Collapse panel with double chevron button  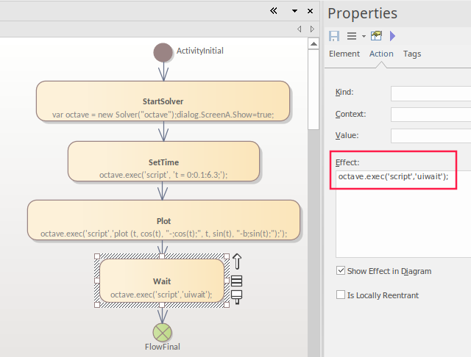(274, 10)
